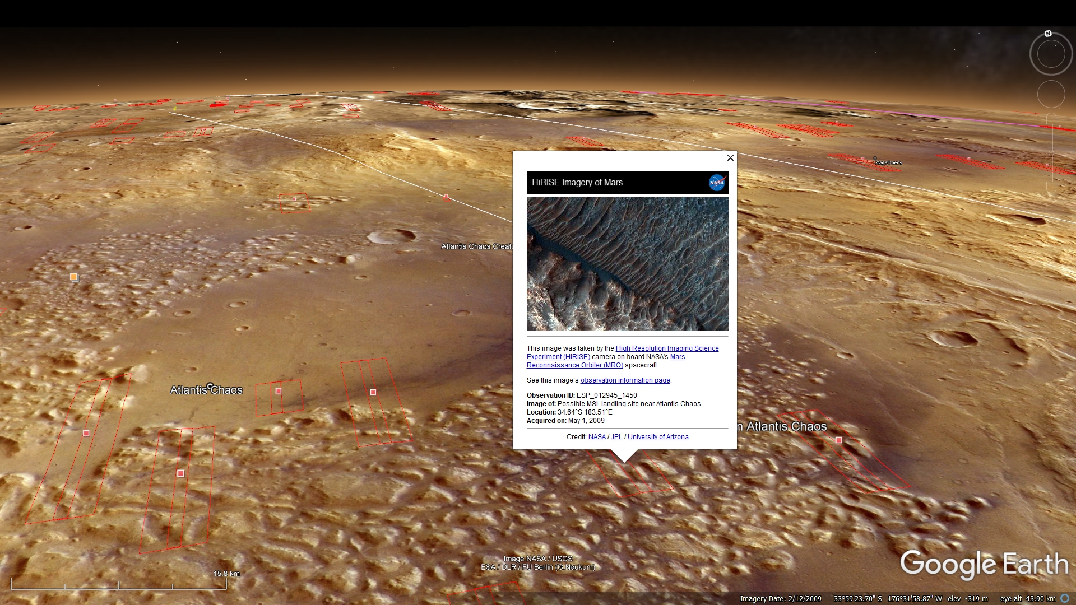This screenshot has height=605, width=1076.
Task: Click the compass N north marker
Action: (1048, 34)
